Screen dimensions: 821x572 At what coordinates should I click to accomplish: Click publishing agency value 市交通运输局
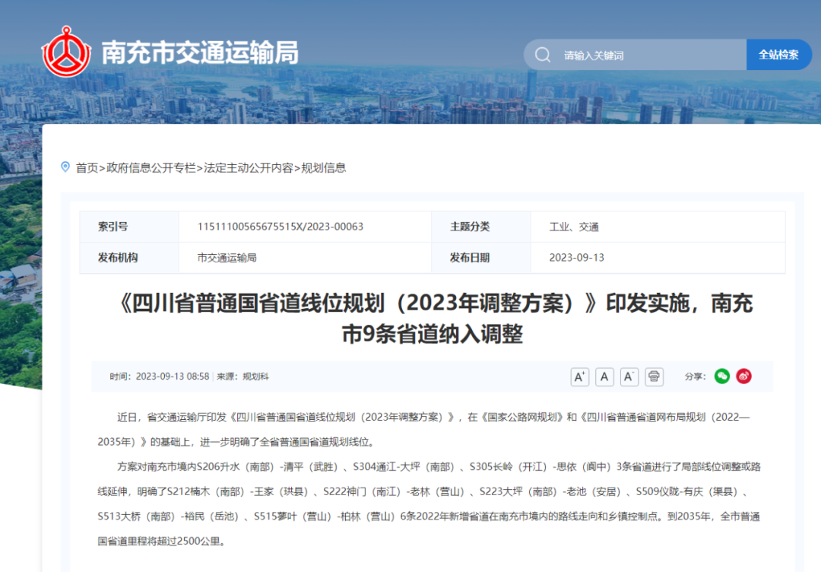coord(227,258)
